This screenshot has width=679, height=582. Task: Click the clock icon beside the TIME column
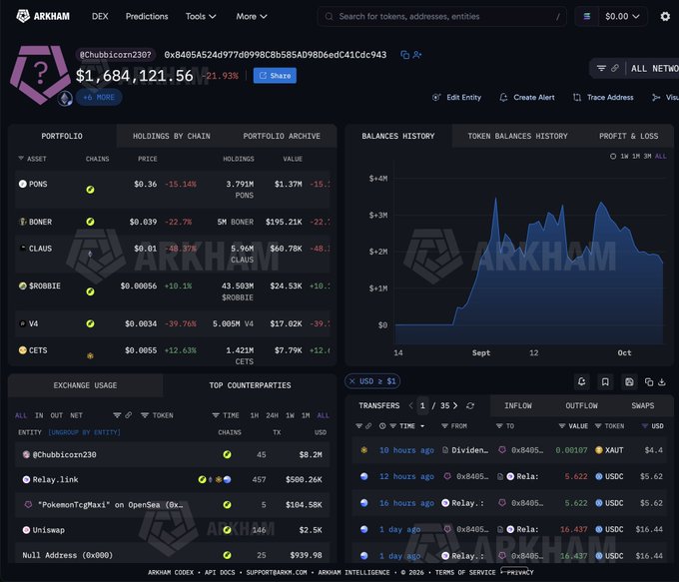pos(382,426)
